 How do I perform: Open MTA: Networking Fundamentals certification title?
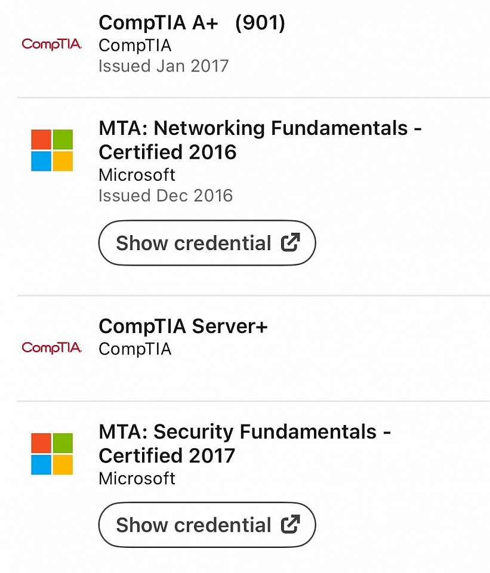coord(260,140)
